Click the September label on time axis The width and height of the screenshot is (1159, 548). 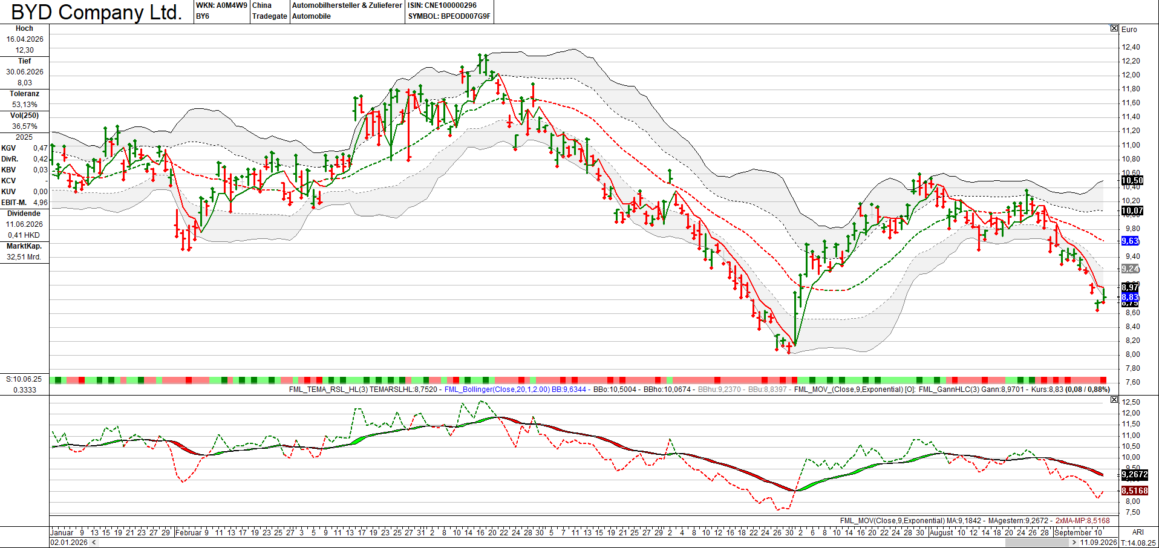click(x=1072, y=533)
